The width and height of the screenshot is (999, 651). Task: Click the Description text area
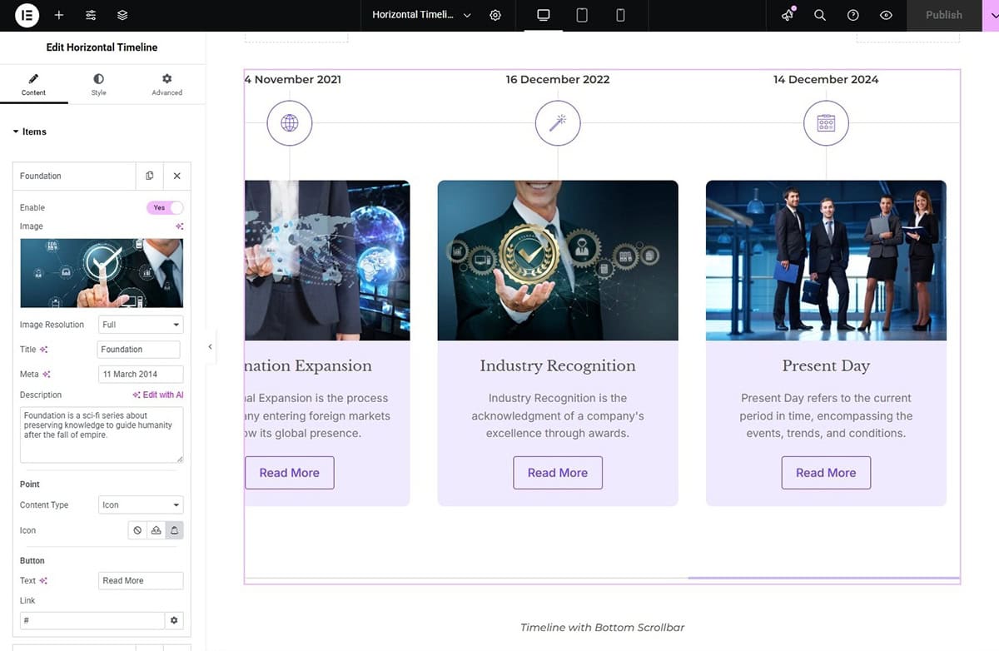point(102,435)
